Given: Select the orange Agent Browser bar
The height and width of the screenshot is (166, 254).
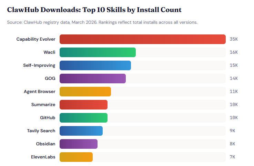Looking at the screenshot, I should tap(85, 92).
